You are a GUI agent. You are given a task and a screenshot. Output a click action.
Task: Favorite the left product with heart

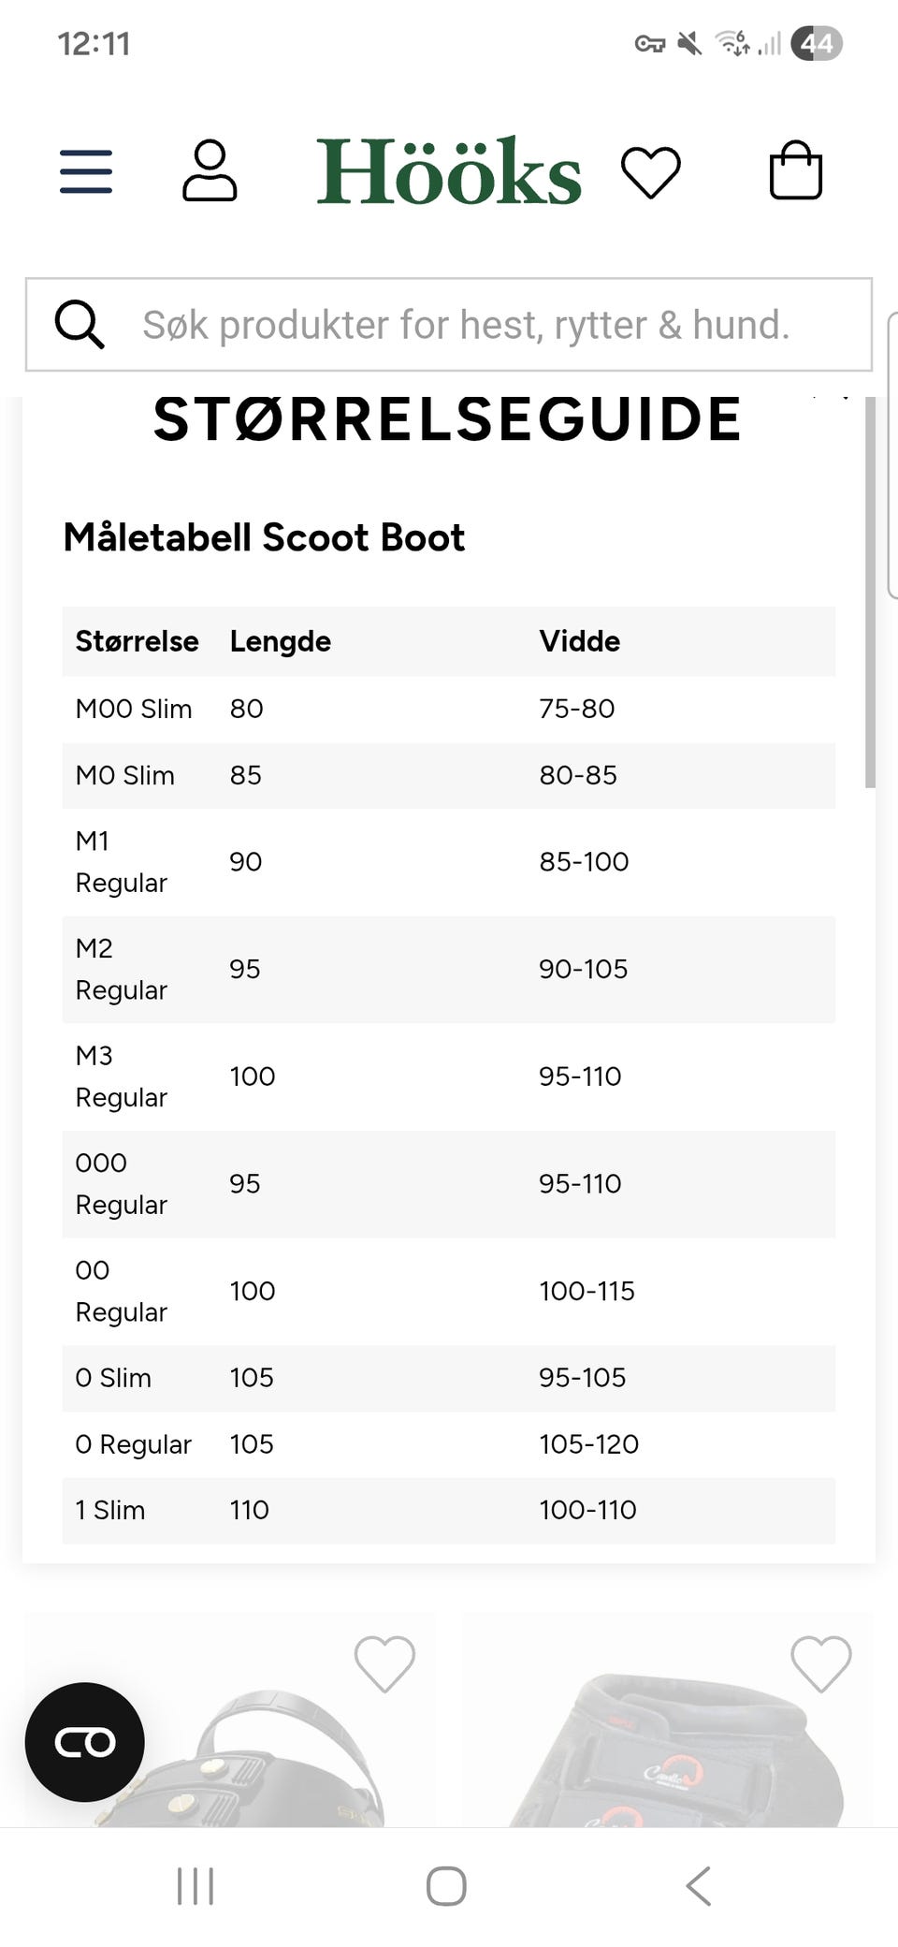[384, 1663]
